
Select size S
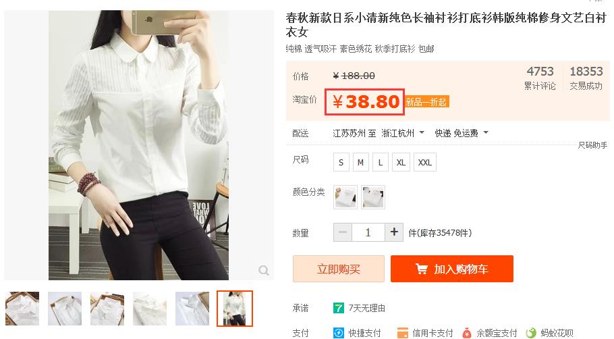tap(341, 162)
